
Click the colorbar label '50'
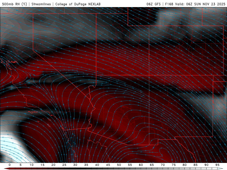tap(119, 165)
